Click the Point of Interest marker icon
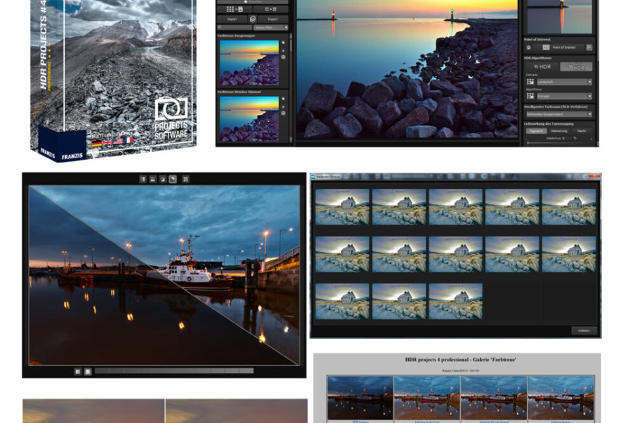 (545, 48)
